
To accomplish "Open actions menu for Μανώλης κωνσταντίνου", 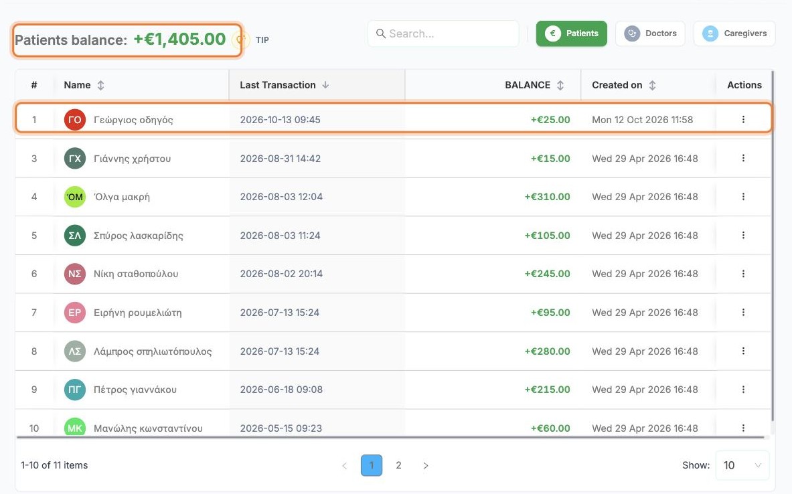I will [743, 428].
